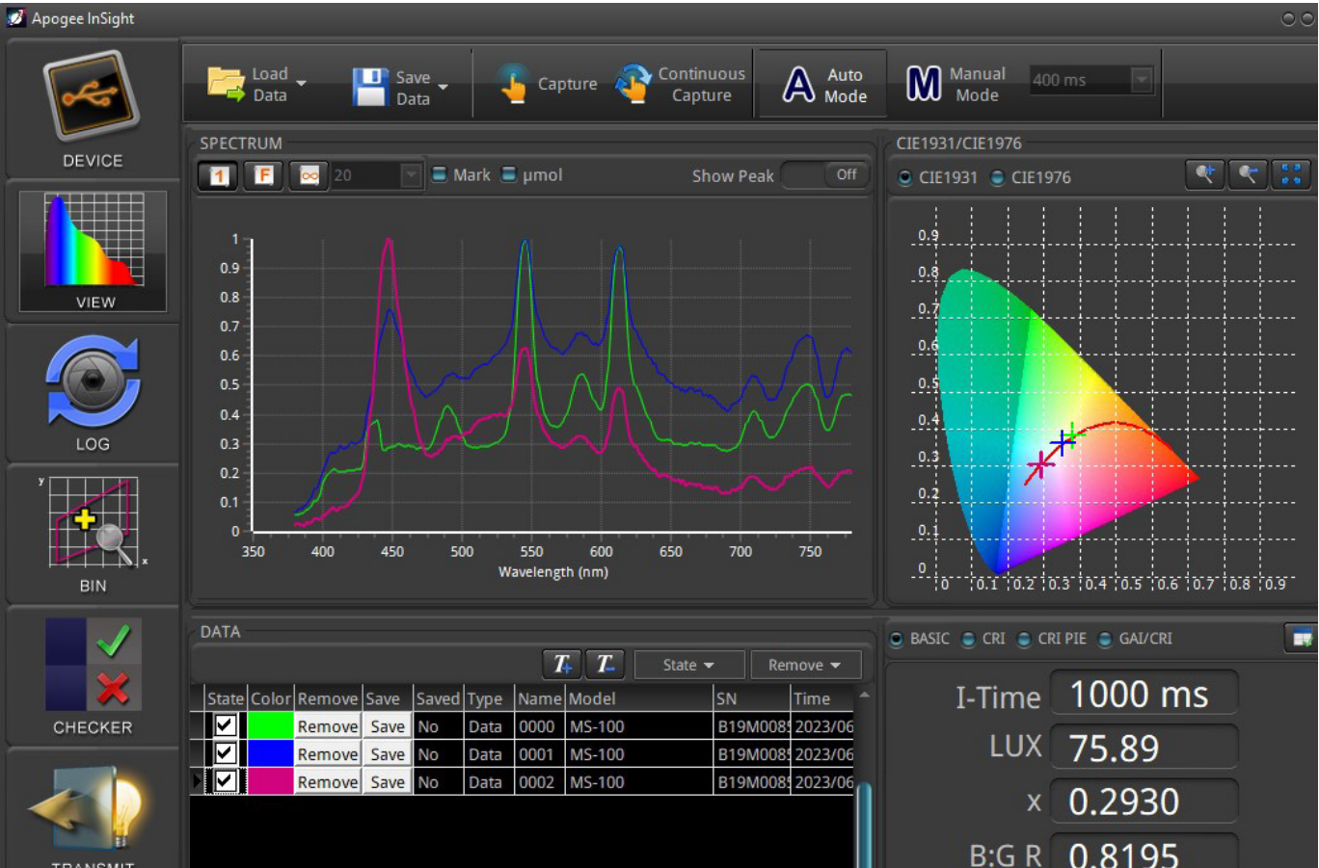The width and height of the screenshot is (1319, 868).
Task: Select the BASIC radio option
Action: (896, 639)
